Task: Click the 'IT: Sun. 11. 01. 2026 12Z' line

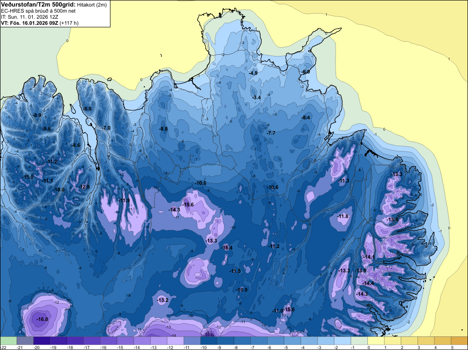Action: (x=29, y=17)
